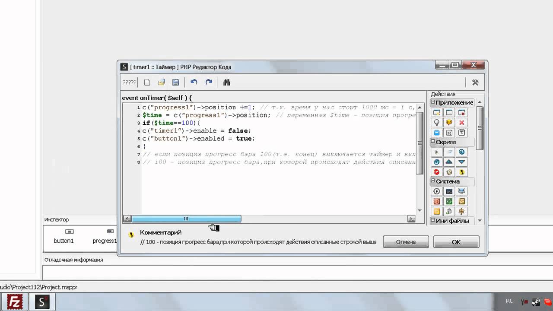Select the signpost action icon in Система
The image size is (553, 311).
click(x=462, y=211)
